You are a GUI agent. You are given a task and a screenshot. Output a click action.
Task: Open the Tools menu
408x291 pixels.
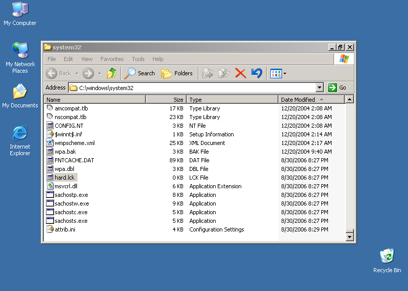(138, 59)
